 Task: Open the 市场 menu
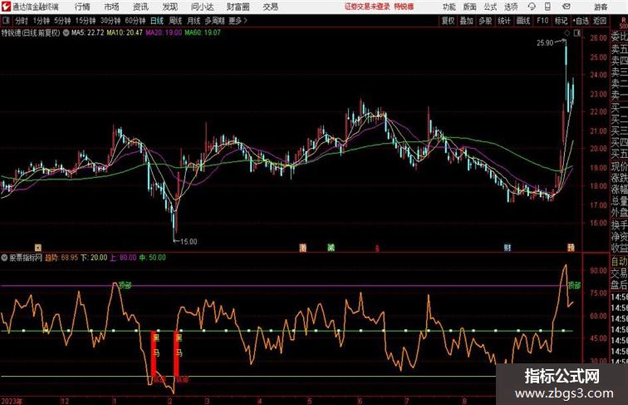112,7
